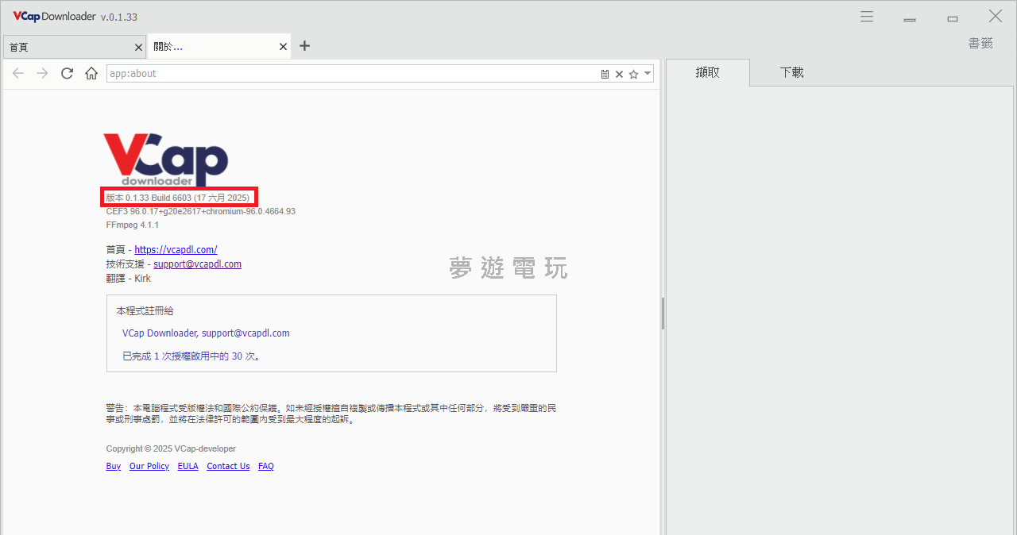
Task: Bookmark this page with the star icon
Action: coord(633,74)
